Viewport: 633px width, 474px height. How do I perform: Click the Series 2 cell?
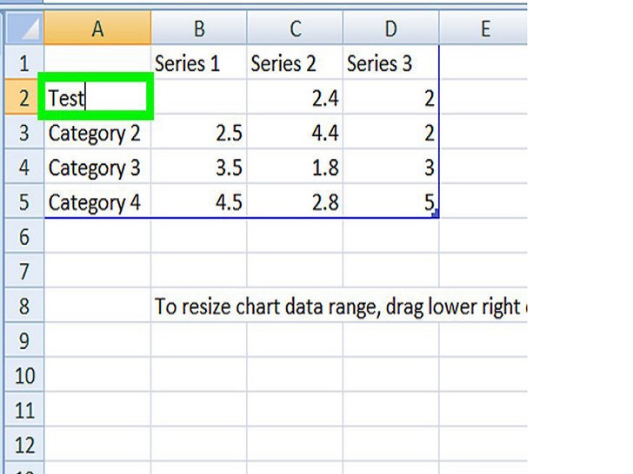pos(295,63)
